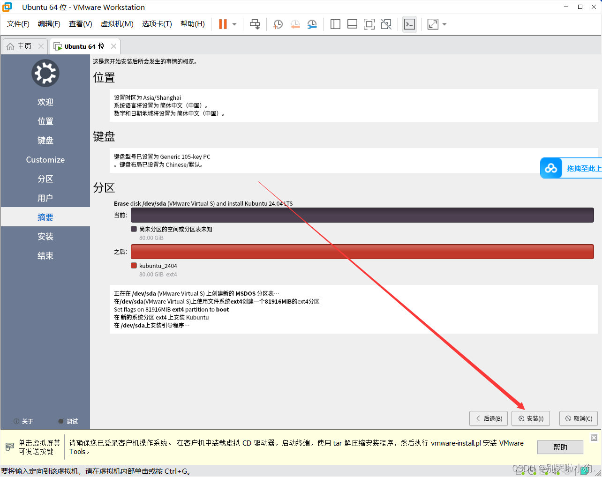The width and height of the screenshot is (602, 477).
Task: Click the cloud drag-here floating widget icon
Action: point(551,168)
